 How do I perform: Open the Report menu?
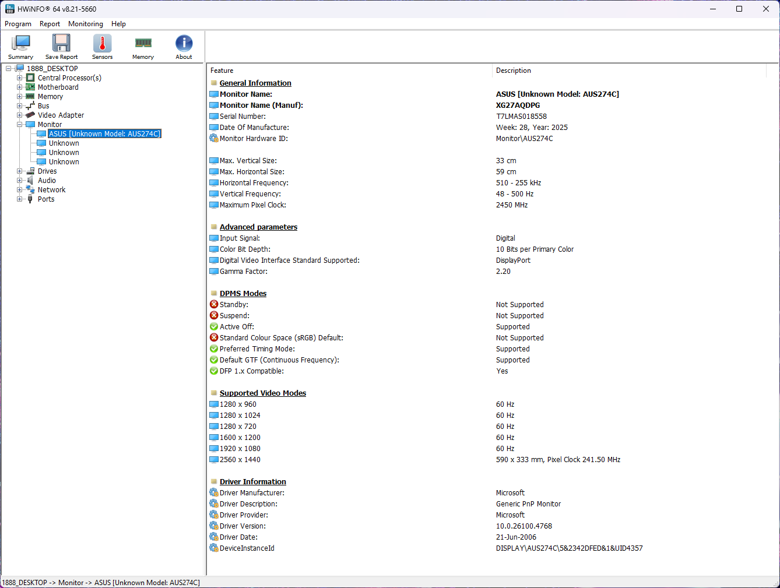[50, 24]
